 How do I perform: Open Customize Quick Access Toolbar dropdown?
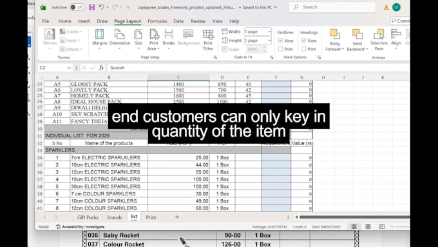(128, 8)
